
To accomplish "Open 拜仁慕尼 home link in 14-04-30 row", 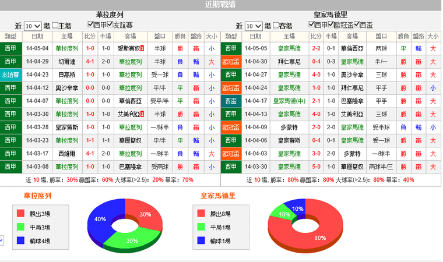I will click(289, 62).
